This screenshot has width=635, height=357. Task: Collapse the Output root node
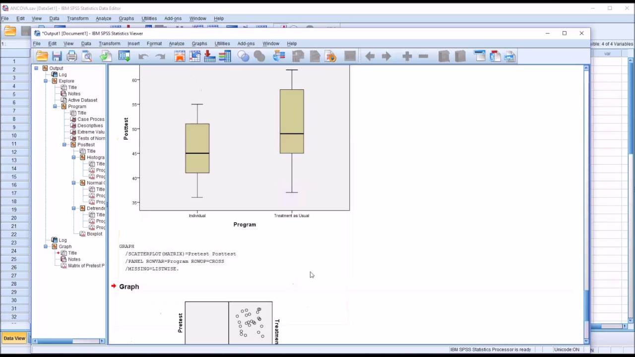(x=36, y=68)
